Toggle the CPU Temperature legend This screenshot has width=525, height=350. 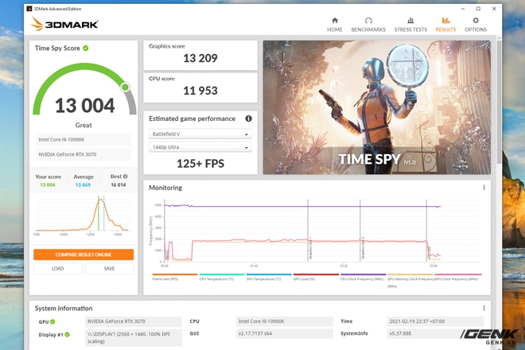[222, 277]
